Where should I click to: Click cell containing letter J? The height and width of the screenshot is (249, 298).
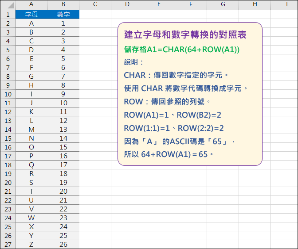[x=31, y=103]
